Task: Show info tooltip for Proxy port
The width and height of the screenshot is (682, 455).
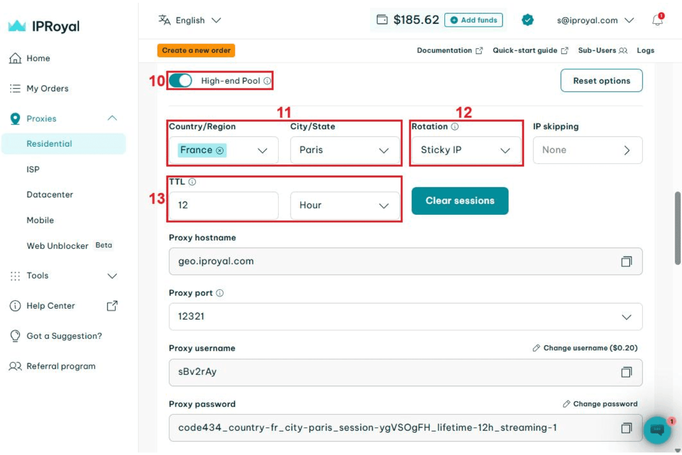Action: pyautogui.click(x=220, y=293)
